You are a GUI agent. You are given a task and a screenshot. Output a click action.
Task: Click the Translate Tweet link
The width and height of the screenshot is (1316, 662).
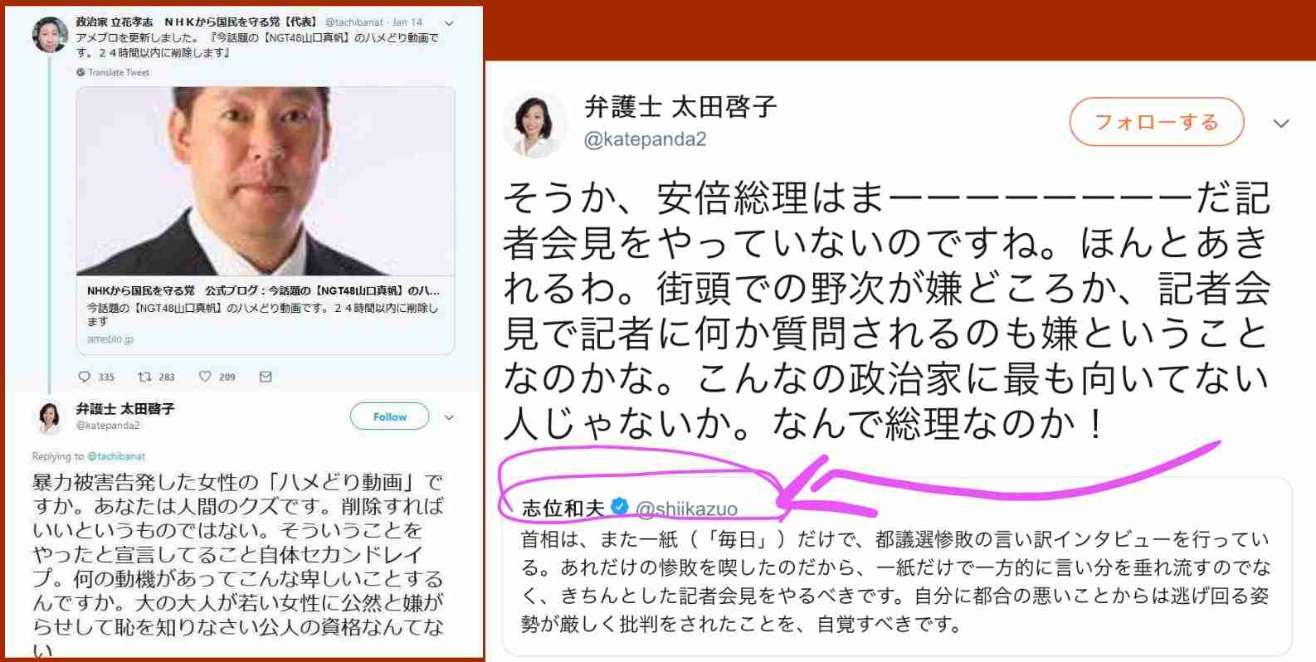click(119, 72)
